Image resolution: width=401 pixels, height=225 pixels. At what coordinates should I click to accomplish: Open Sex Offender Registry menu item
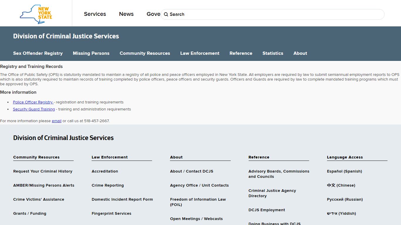38,53
